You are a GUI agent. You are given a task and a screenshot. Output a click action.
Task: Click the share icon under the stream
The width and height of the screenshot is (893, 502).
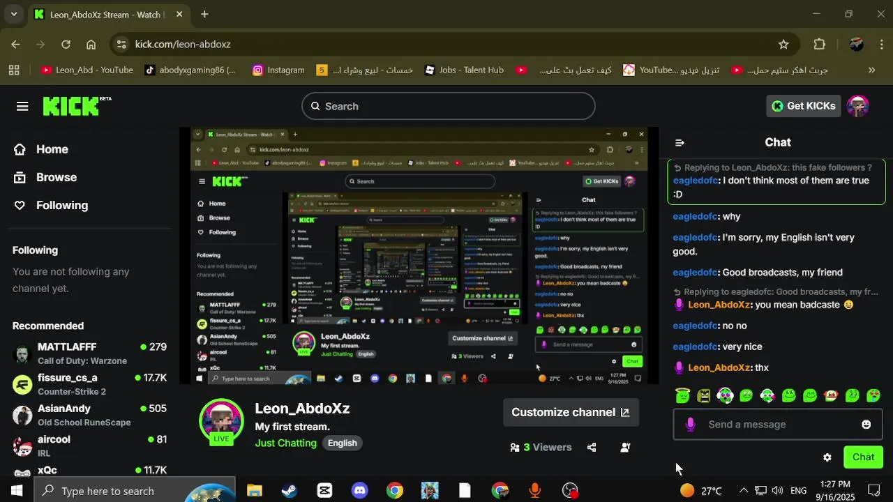pyautogui.click(x=592, y=448)
